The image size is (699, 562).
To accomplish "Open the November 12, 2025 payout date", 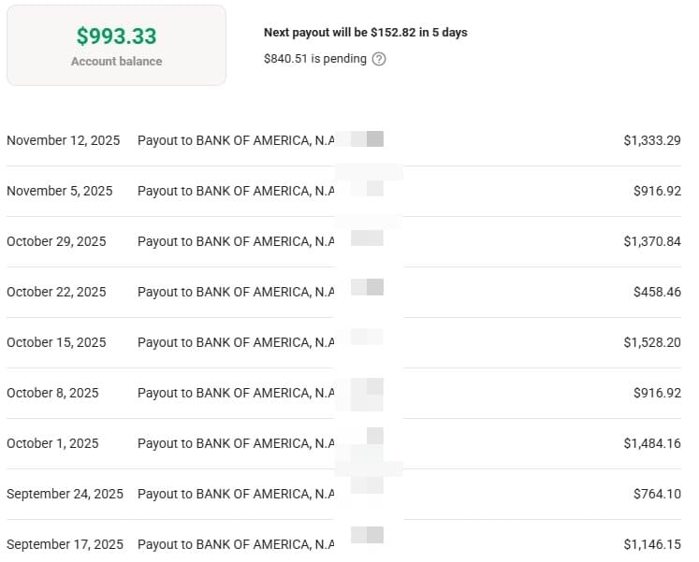I will tap(64, 140).
